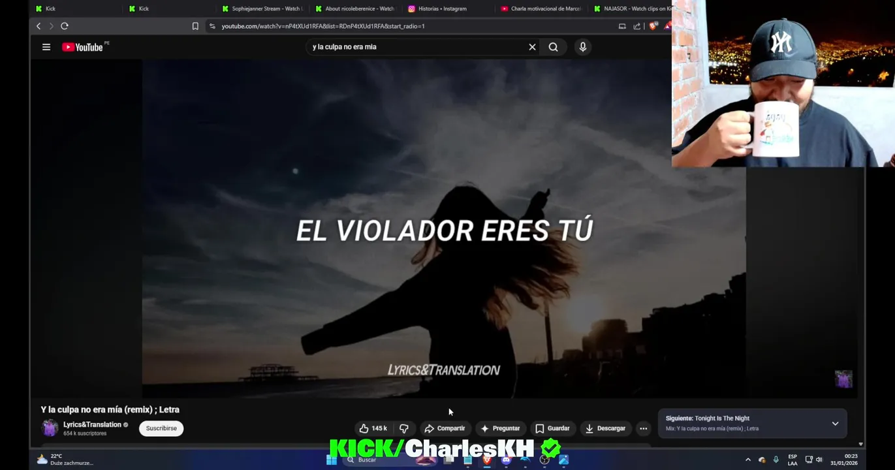Run search with magnifying glass button
Viewport: 895px width, 470px height.
(x=553, y=47)
